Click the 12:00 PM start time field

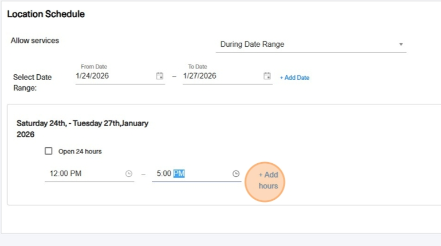tap(89, 174)
